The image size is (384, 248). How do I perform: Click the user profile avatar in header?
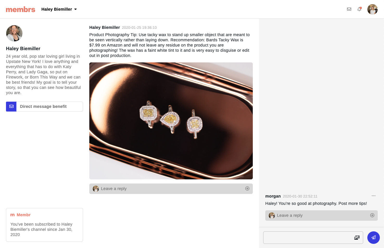[372, 9]
